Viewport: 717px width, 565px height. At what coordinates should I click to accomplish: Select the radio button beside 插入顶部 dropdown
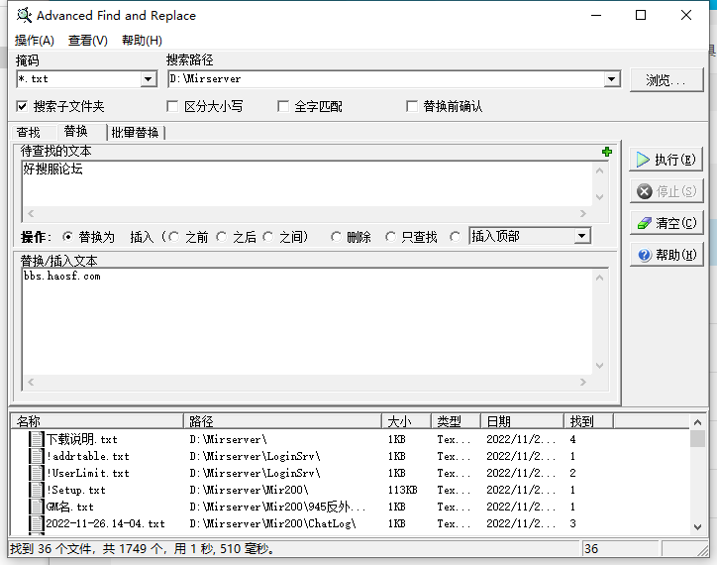(455, 237)
